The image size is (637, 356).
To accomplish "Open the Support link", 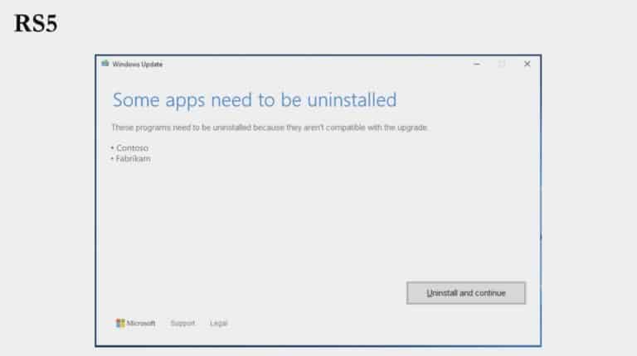I will [182, 323].
